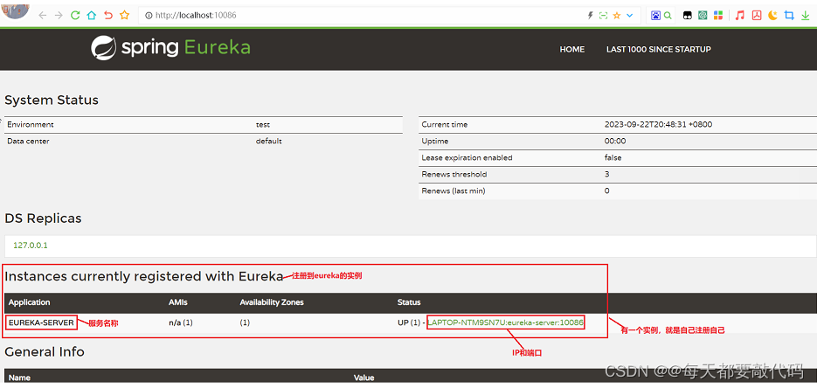Click the orange star favorites icon left of address bar
The height and width of the screenshot is (388, 817).
[125, 15]
